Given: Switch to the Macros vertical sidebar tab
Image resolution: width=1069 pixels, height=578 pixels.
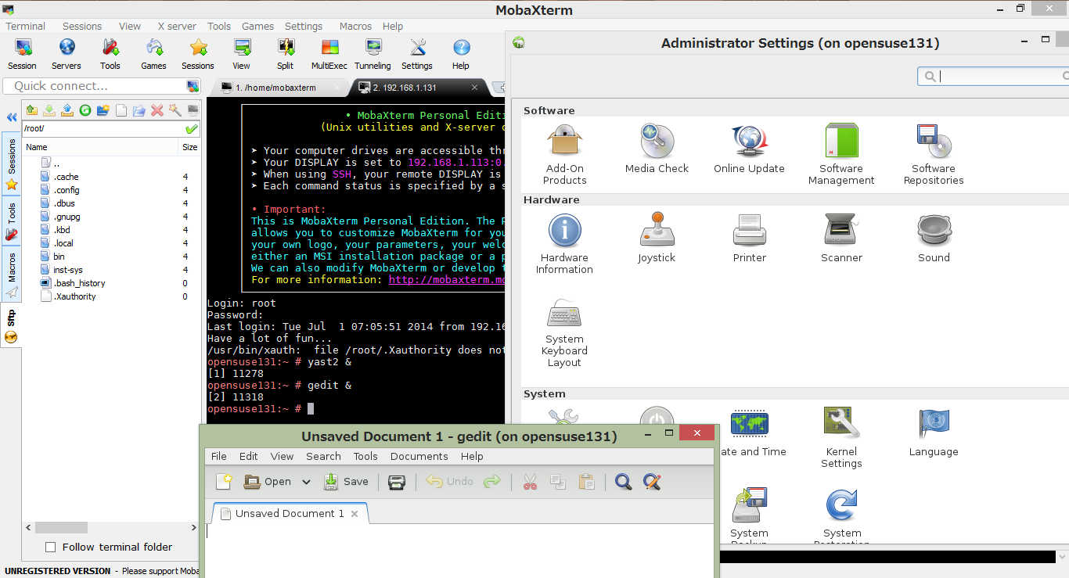Looking at the screenshot, I should (12, 275).
